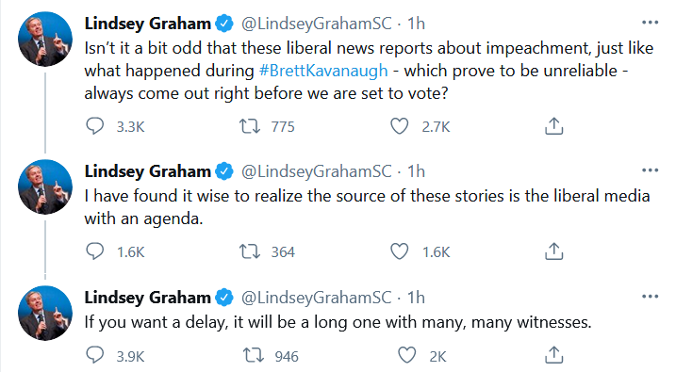Viewport: 676px width, 372px height.
Task: Open profile picture on the third tweet
Action: click(45, 314)
